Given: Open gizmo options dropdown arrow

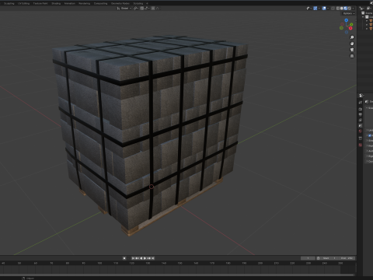Looking at the screenshot, I should click(x=319, y=9).
